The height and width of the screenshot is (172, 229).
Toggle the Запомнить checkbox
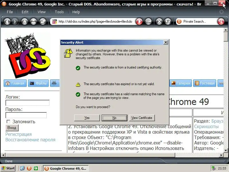click(8, 122)
